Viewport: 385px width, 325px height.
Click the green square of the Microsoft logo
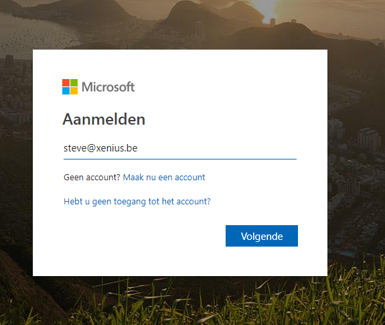click(74, 82)
